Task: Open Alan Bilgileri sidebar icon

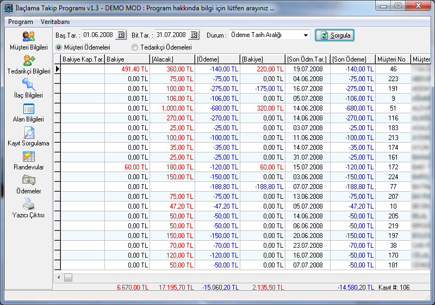Action: 28,108
